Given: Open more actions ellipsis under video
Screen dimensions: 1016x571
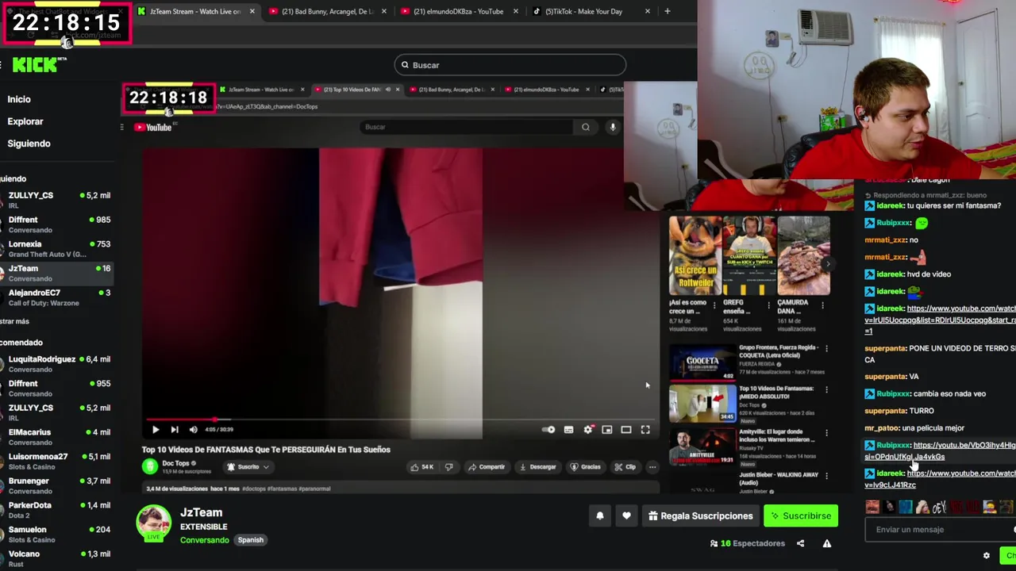Looking at the screenshot, I should pyautogui.click(x=652, y=467).
